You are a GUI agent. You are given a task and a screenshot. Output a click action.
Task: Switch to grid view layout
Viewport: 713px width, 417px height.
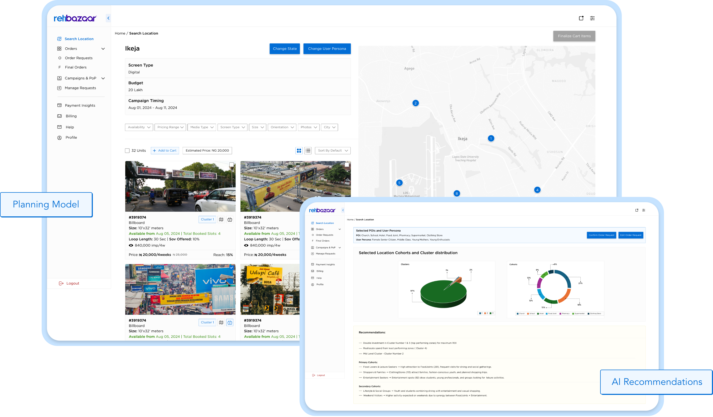click(x=299, y=151)
